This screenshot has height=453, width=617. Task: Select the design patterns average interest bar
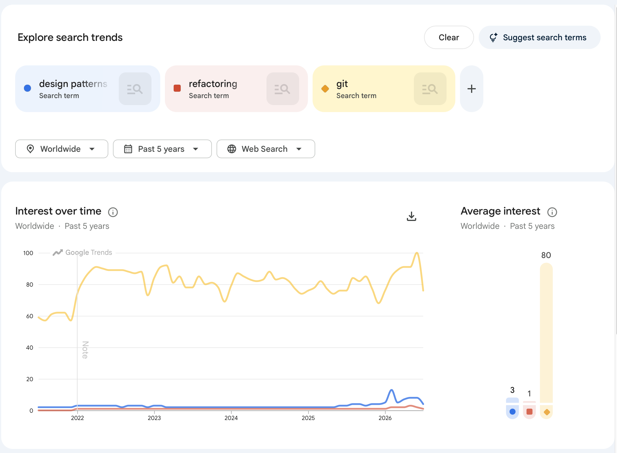click(x=512, y=408)
